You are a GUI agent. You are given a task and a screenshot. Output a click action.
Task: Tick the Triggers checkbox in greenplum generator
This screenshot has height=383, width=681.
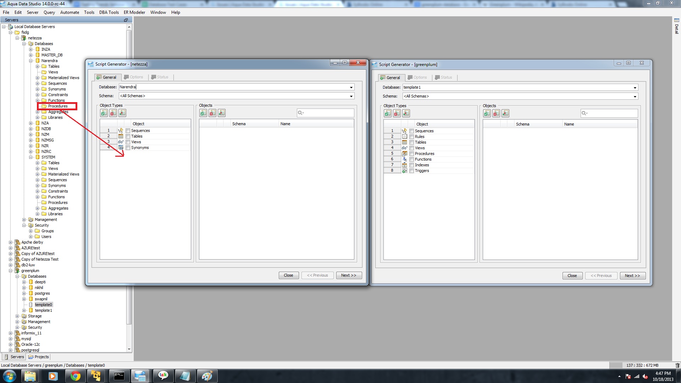pyautogui.click(x=412, y=171)
